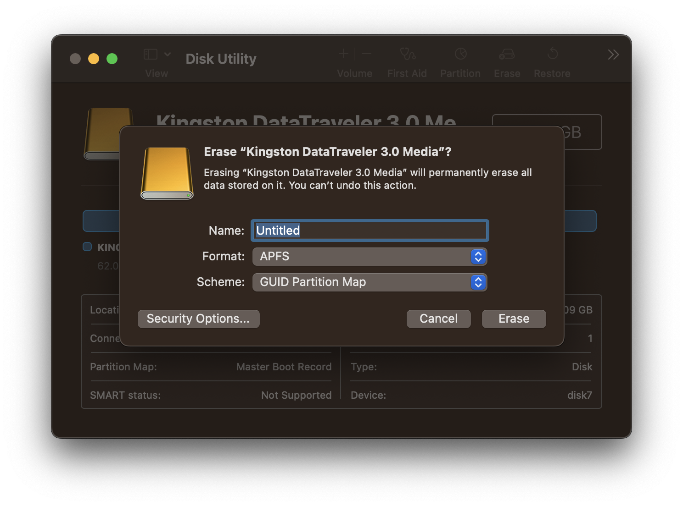Click the Volume toolbar label

pyautogui.click(x=354, y=73)
